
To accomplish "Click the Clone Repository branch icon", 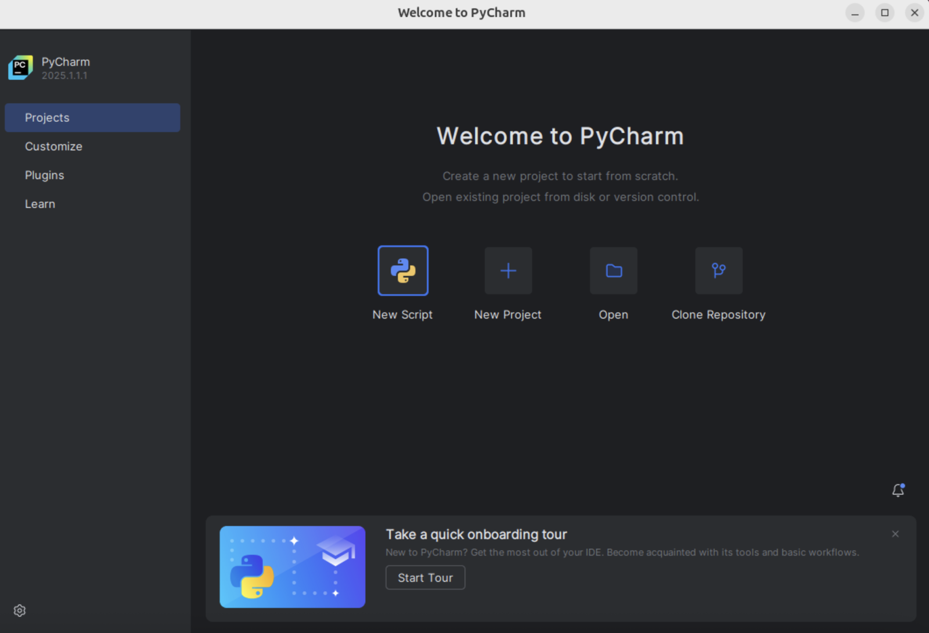I will click(719, 270).
